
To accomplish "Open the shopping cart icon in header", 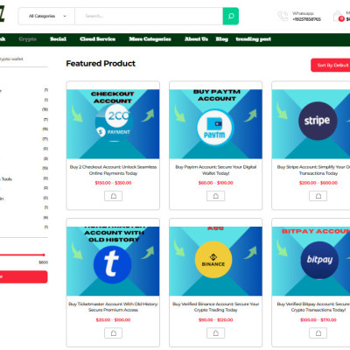I will [338, 17].
